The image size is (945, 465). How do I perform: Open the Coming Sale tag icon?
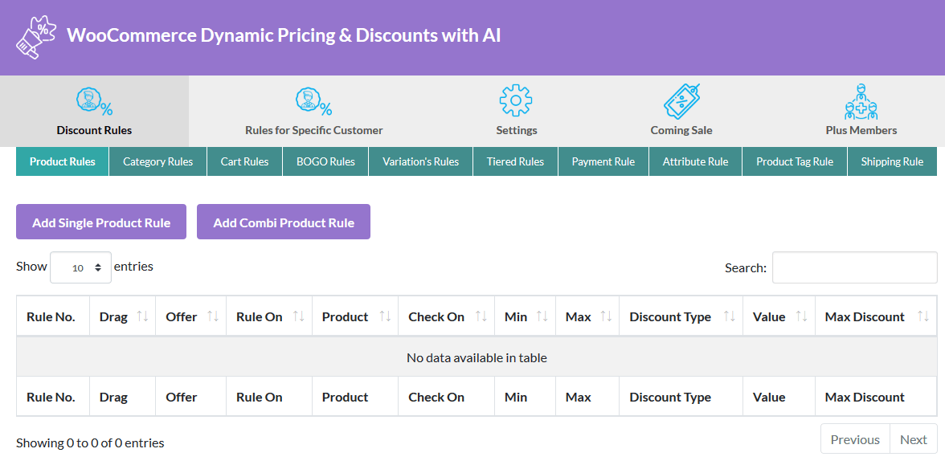(681, 102)
